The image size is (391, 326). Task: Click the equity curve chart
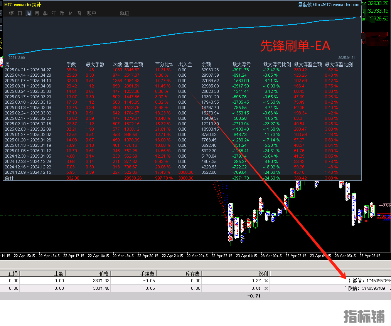click(182, 36)
